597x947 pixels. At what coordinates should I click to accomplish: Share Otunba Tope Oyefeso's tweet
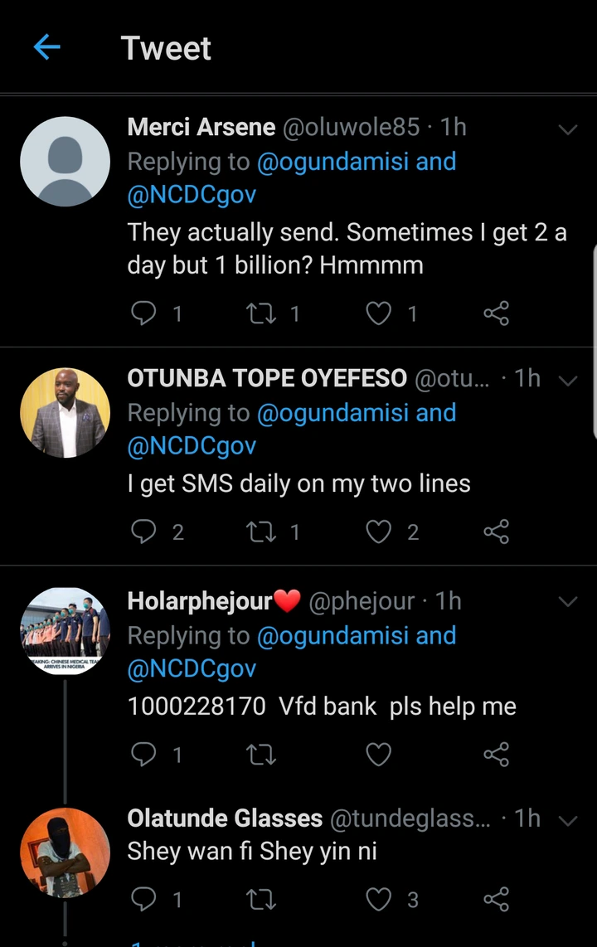[x=496, y=532]
